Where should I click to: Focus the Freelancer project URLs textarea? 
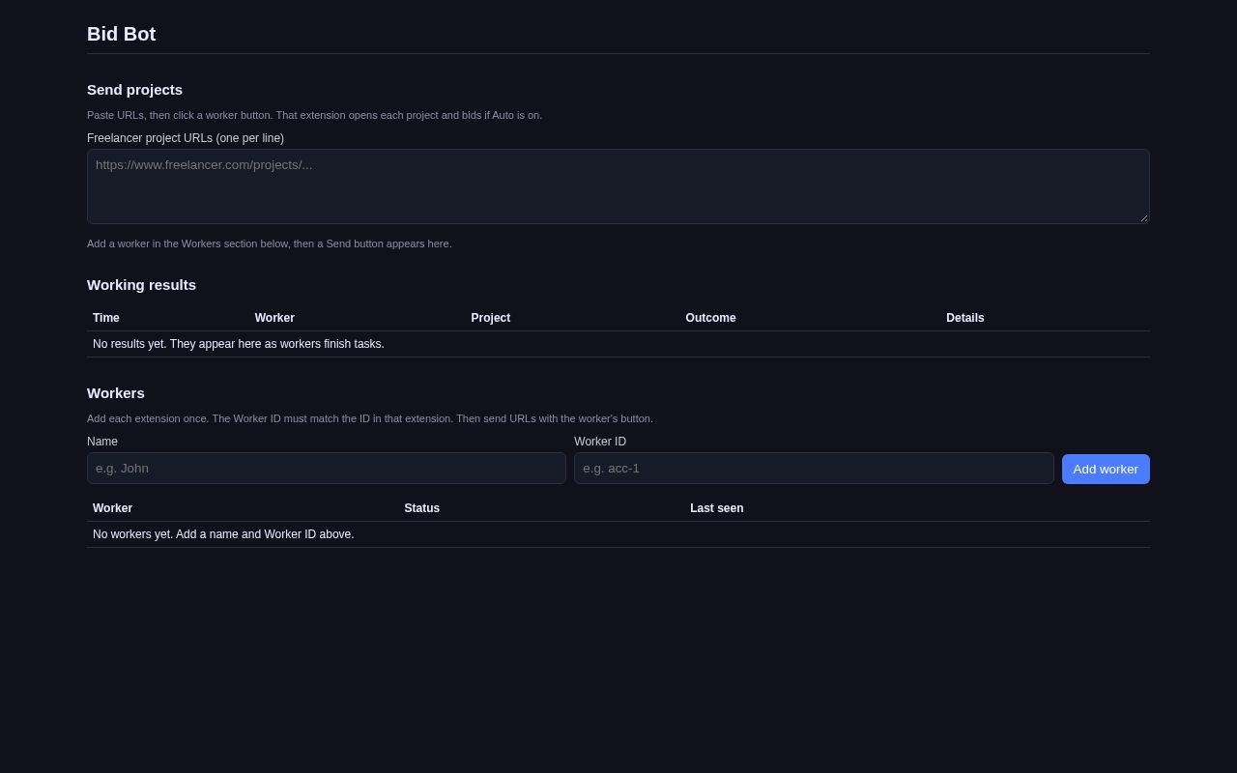[618, 186]
